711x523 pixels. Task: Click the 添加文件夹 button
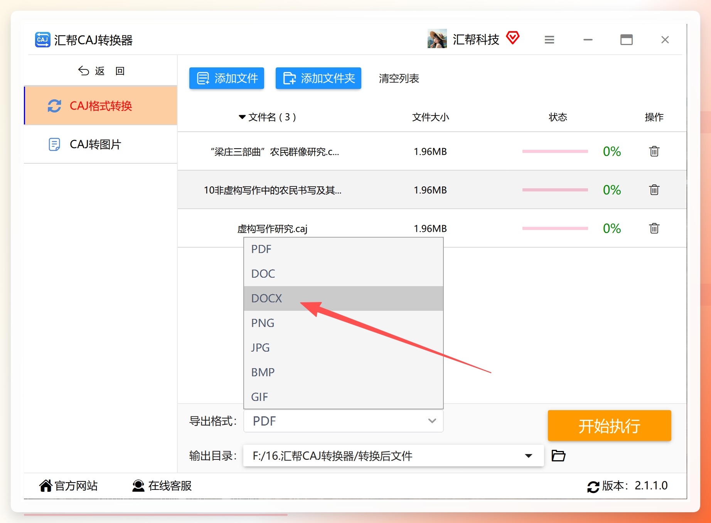[x=318, y=78]
